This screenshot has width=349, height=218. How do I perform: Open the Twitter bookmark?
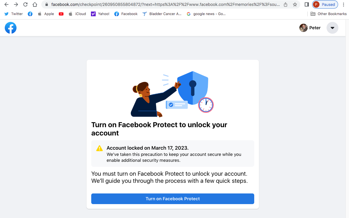click(x=14, y=14)
